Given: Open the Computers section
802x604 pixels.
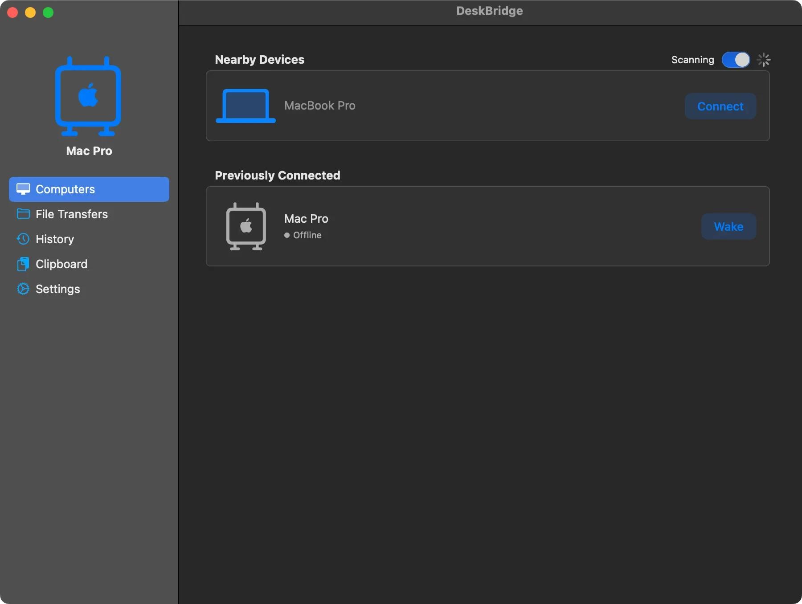Looking at the screenshot, I should 89,189.
